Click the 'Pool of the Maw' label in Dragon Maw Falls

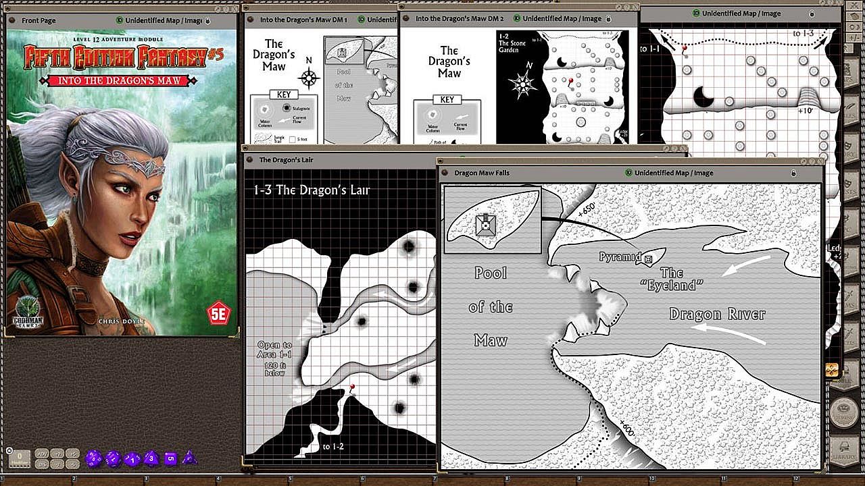tap(491, 307)
